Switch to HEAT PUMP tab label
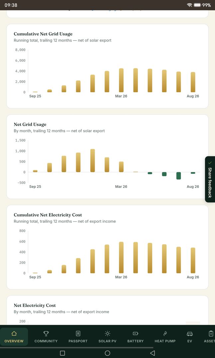The width and height of the screenshot is (215, 358). tap(165, 341)
